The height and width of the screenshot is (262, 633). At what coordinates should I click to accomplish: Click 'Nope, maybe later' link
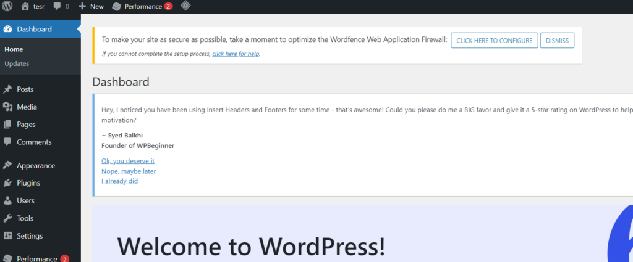coord(129,171)
